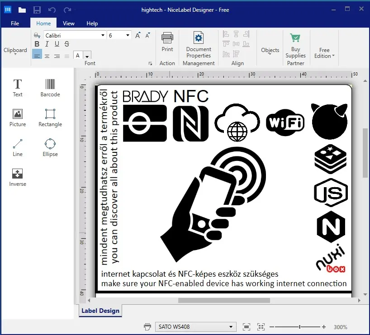Open the font family dropdown

pos(103,35)
